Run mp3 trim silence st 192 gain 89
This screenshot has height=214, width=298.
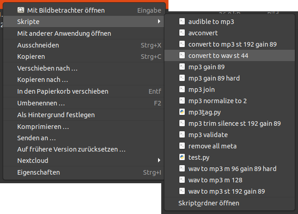coord(230,124)
